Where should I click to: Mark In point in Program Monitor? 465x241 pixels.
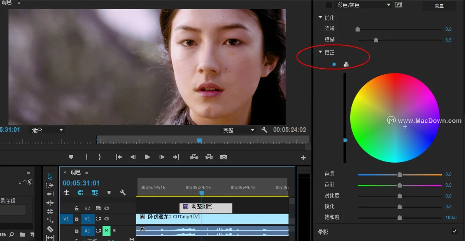pos(86,157)
